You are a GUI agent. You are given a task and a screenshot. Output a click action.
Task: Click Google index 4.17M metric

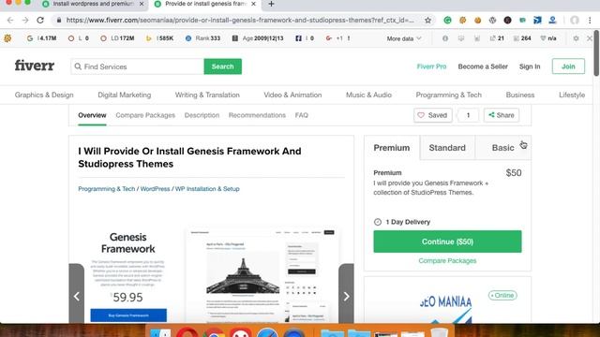point(41,38)
